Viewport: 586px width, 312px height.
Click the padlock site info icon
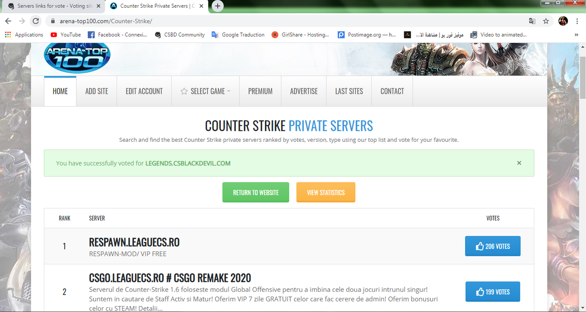53,21
